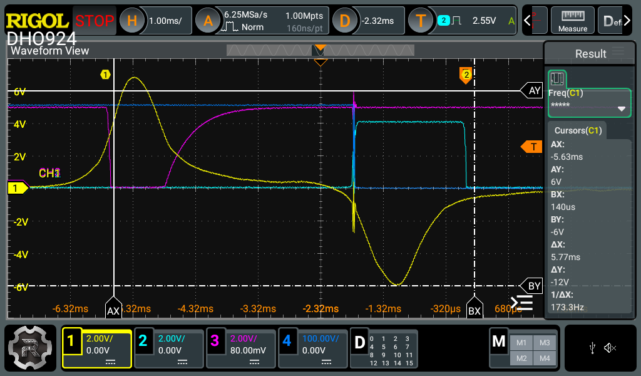Viewport: 641px width, 376px height.
Task: Click the result list menu icon over the waveform
Action: coord(522,303)
